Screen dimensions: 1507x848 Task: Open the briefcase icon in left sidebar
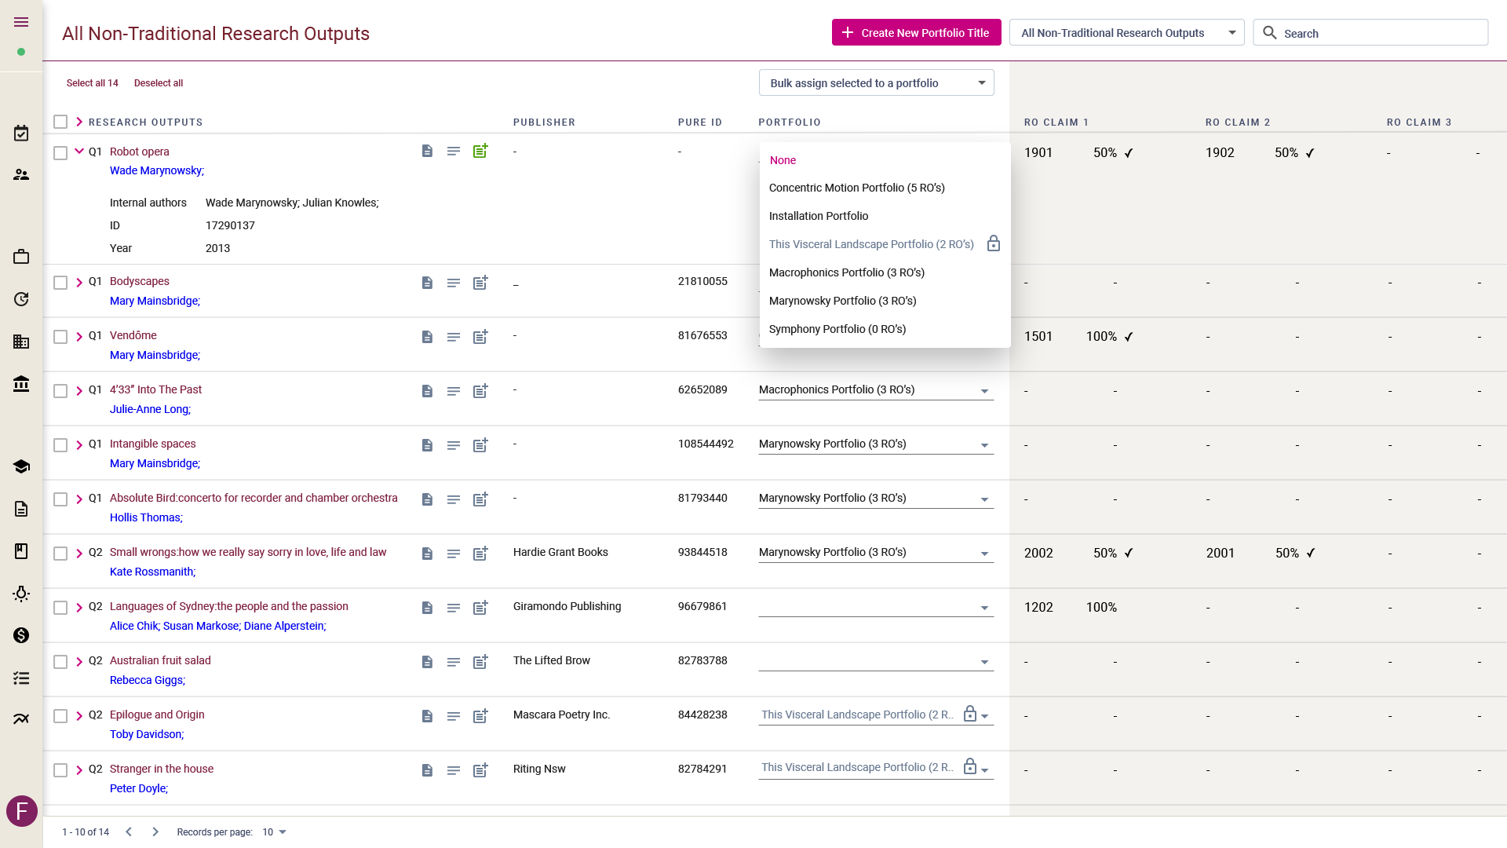21,257
